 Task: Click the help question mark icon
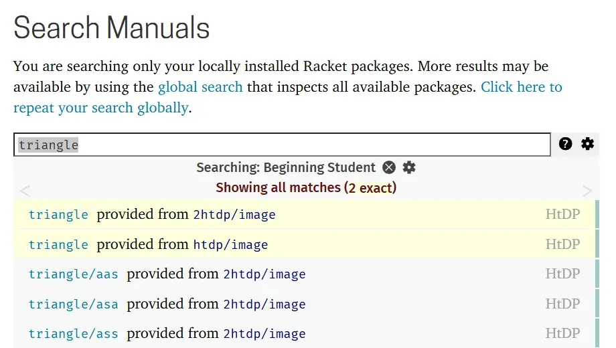pyautogui.click(x=566, y=144)
